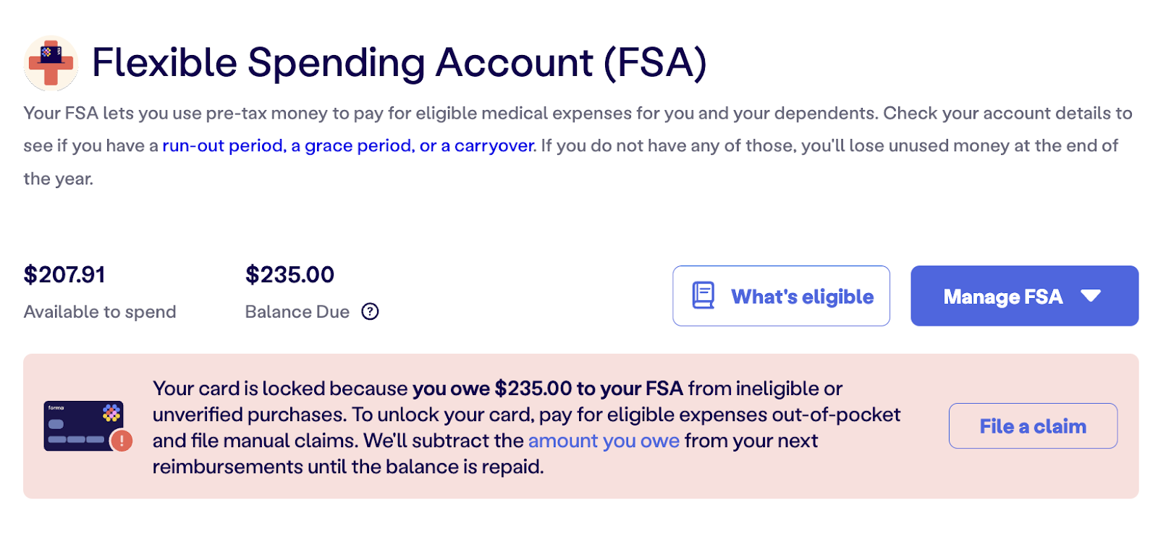Image resolution: width=1158 pixels, height=534 pixels.
Task: Click the FSA medical cross logo icon
Action: pos(51,63)
